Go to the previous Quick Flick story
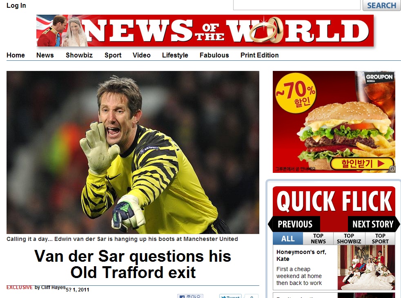 click(294, 224)
